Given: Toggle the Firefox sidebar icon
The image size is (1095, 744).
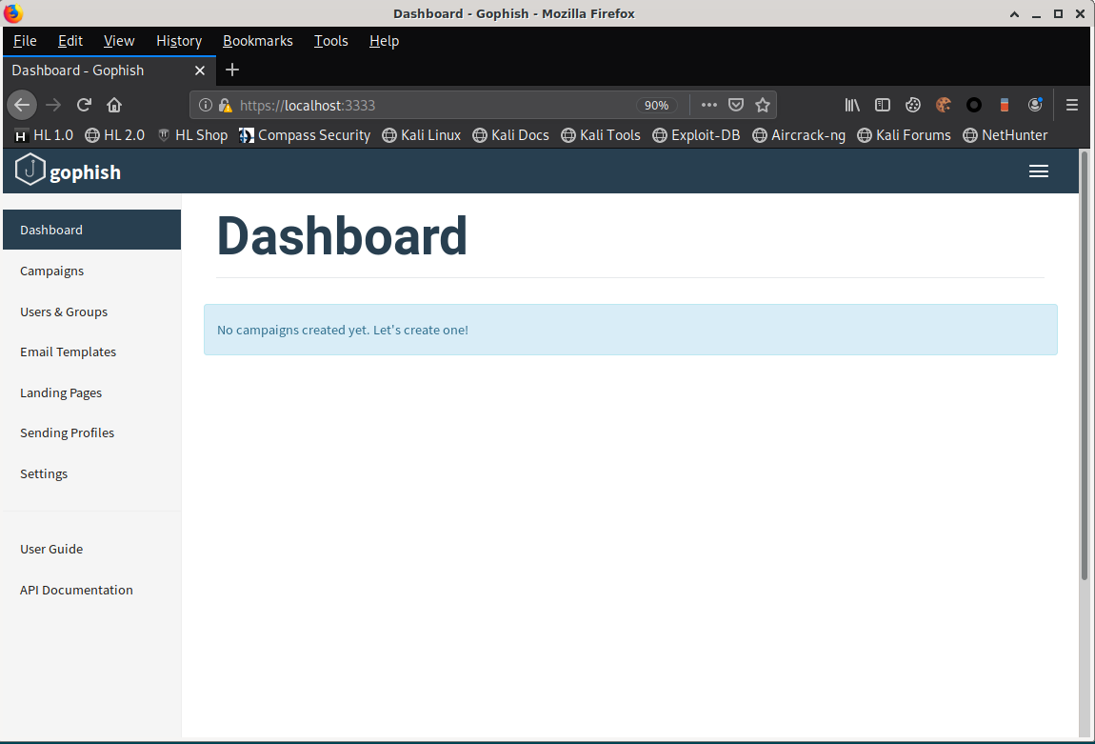Looking at the screenshot, I should tap(883, 105).
